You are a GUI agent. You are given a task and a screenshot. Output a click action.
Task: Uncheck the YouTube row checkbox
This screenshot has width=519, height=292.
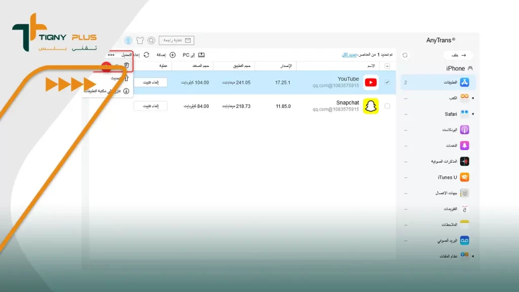387,83
